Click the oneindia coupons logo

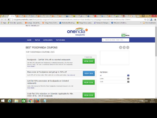[77, 31]
